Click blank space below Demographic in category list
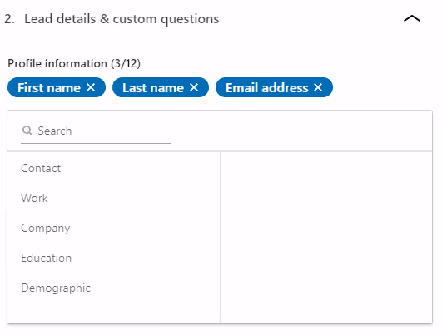 pyautogui.click(x=114, y=310)
